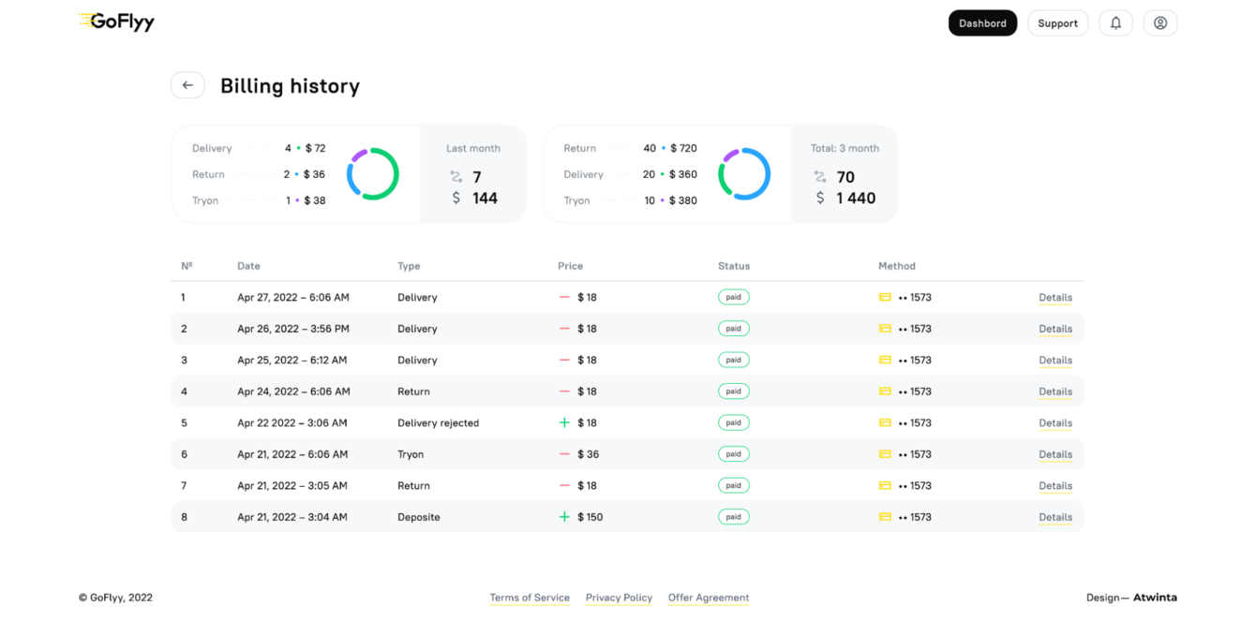This screenshot has width=1256, height=620.
Task: Click the credit card icon in row 8
Action: [x=885, y=517]
